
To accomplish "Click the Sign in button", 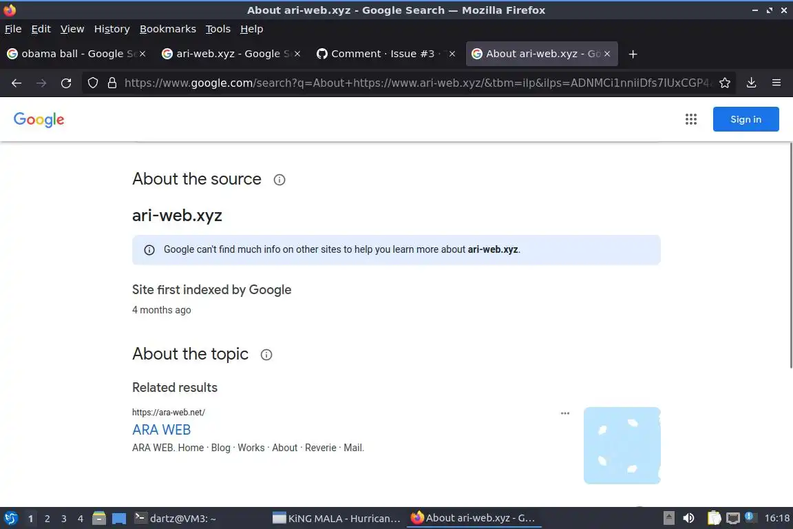I will coord(746,119).
